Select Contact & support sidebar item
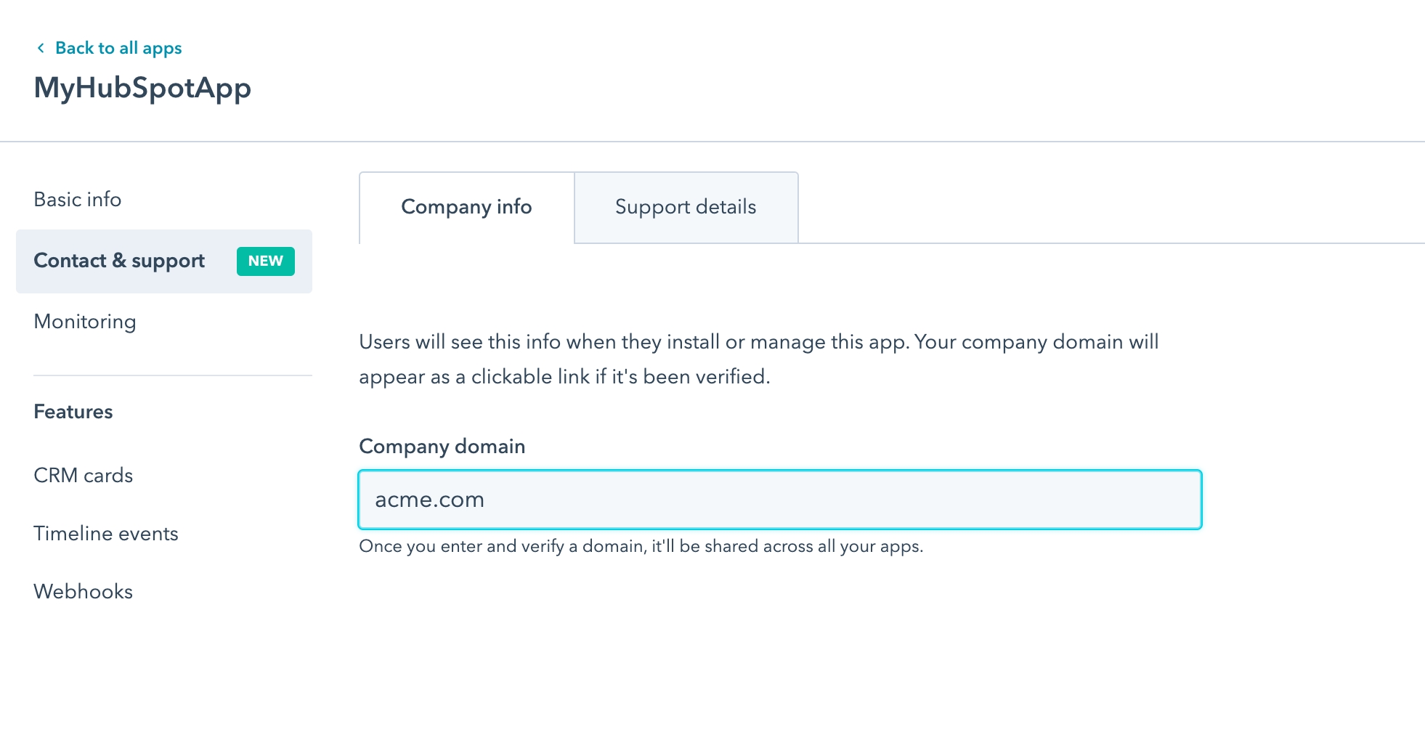1425x748 pixels. click(x=120, y=261)
